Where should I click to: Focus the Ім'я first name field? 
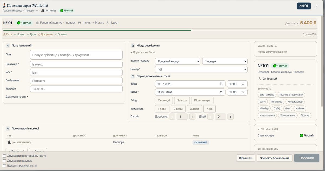[76, 73]
